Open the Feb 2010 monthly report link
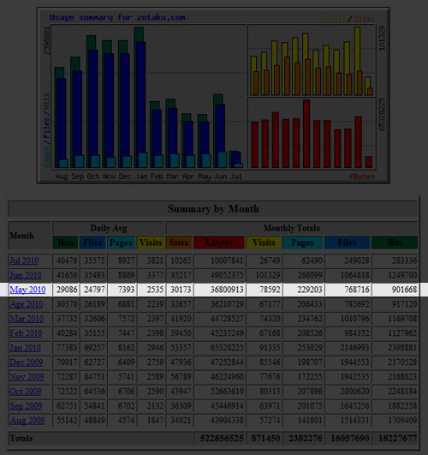This screenshot has width=428, height=455. 26,332
